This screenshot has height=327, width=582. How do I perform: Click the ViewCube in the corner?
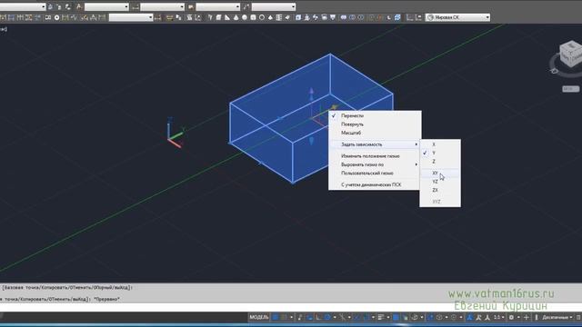[x=570, y=54]
